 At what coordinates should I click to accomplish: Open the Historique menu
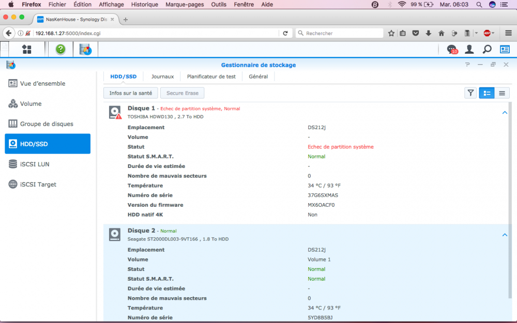[x=144, y=5]
